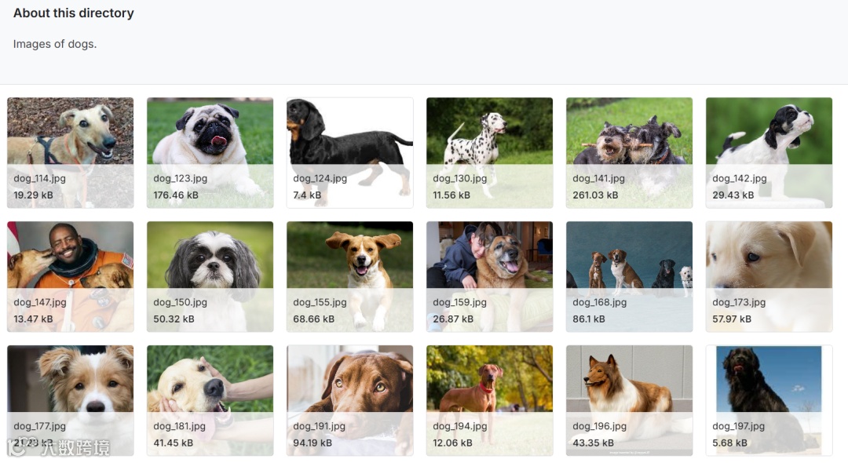
Task: Click the cream puppy image dog_173.jpg
Action: coord(769,276)
